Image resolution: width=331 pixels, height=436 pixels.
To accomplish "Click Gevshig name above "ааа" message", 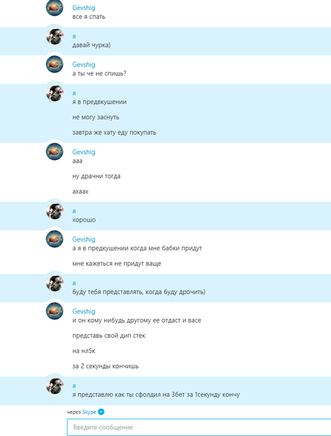I will click(x=83, y=152).
